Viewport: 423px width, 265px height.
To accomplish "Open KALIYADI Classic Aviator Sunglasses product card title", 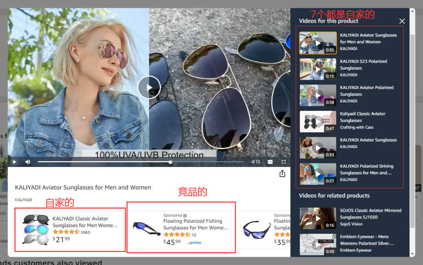I will click(85, 222).
